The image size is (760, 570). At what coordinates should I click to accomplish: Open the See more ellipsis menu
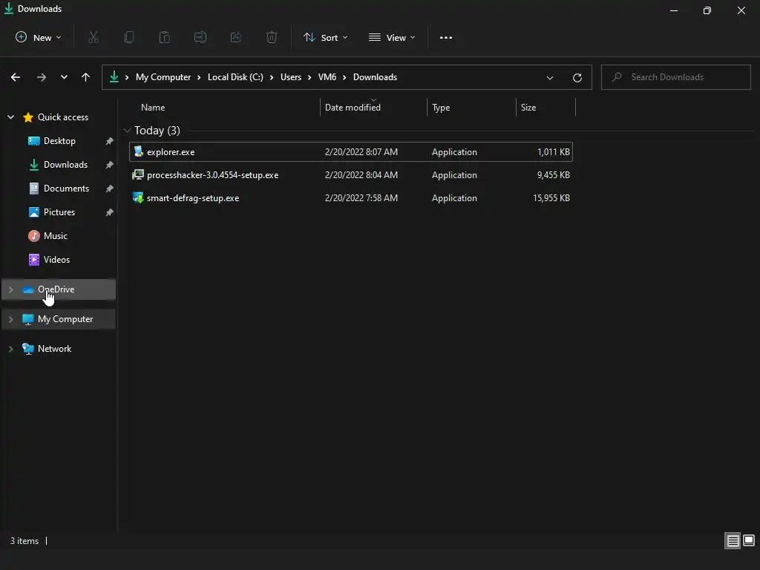pos(446,37)
